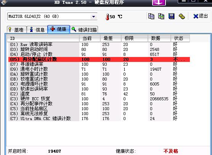The height and width of the screenshot is (155, 212).
Task: Click the copy text to clipboard icon
Action: click(x=151, y=16)
